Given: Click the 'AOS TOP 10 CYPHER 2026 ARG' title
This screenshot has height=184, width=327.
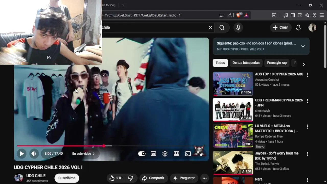Looking at the screenshot, I should pos(279,74).
